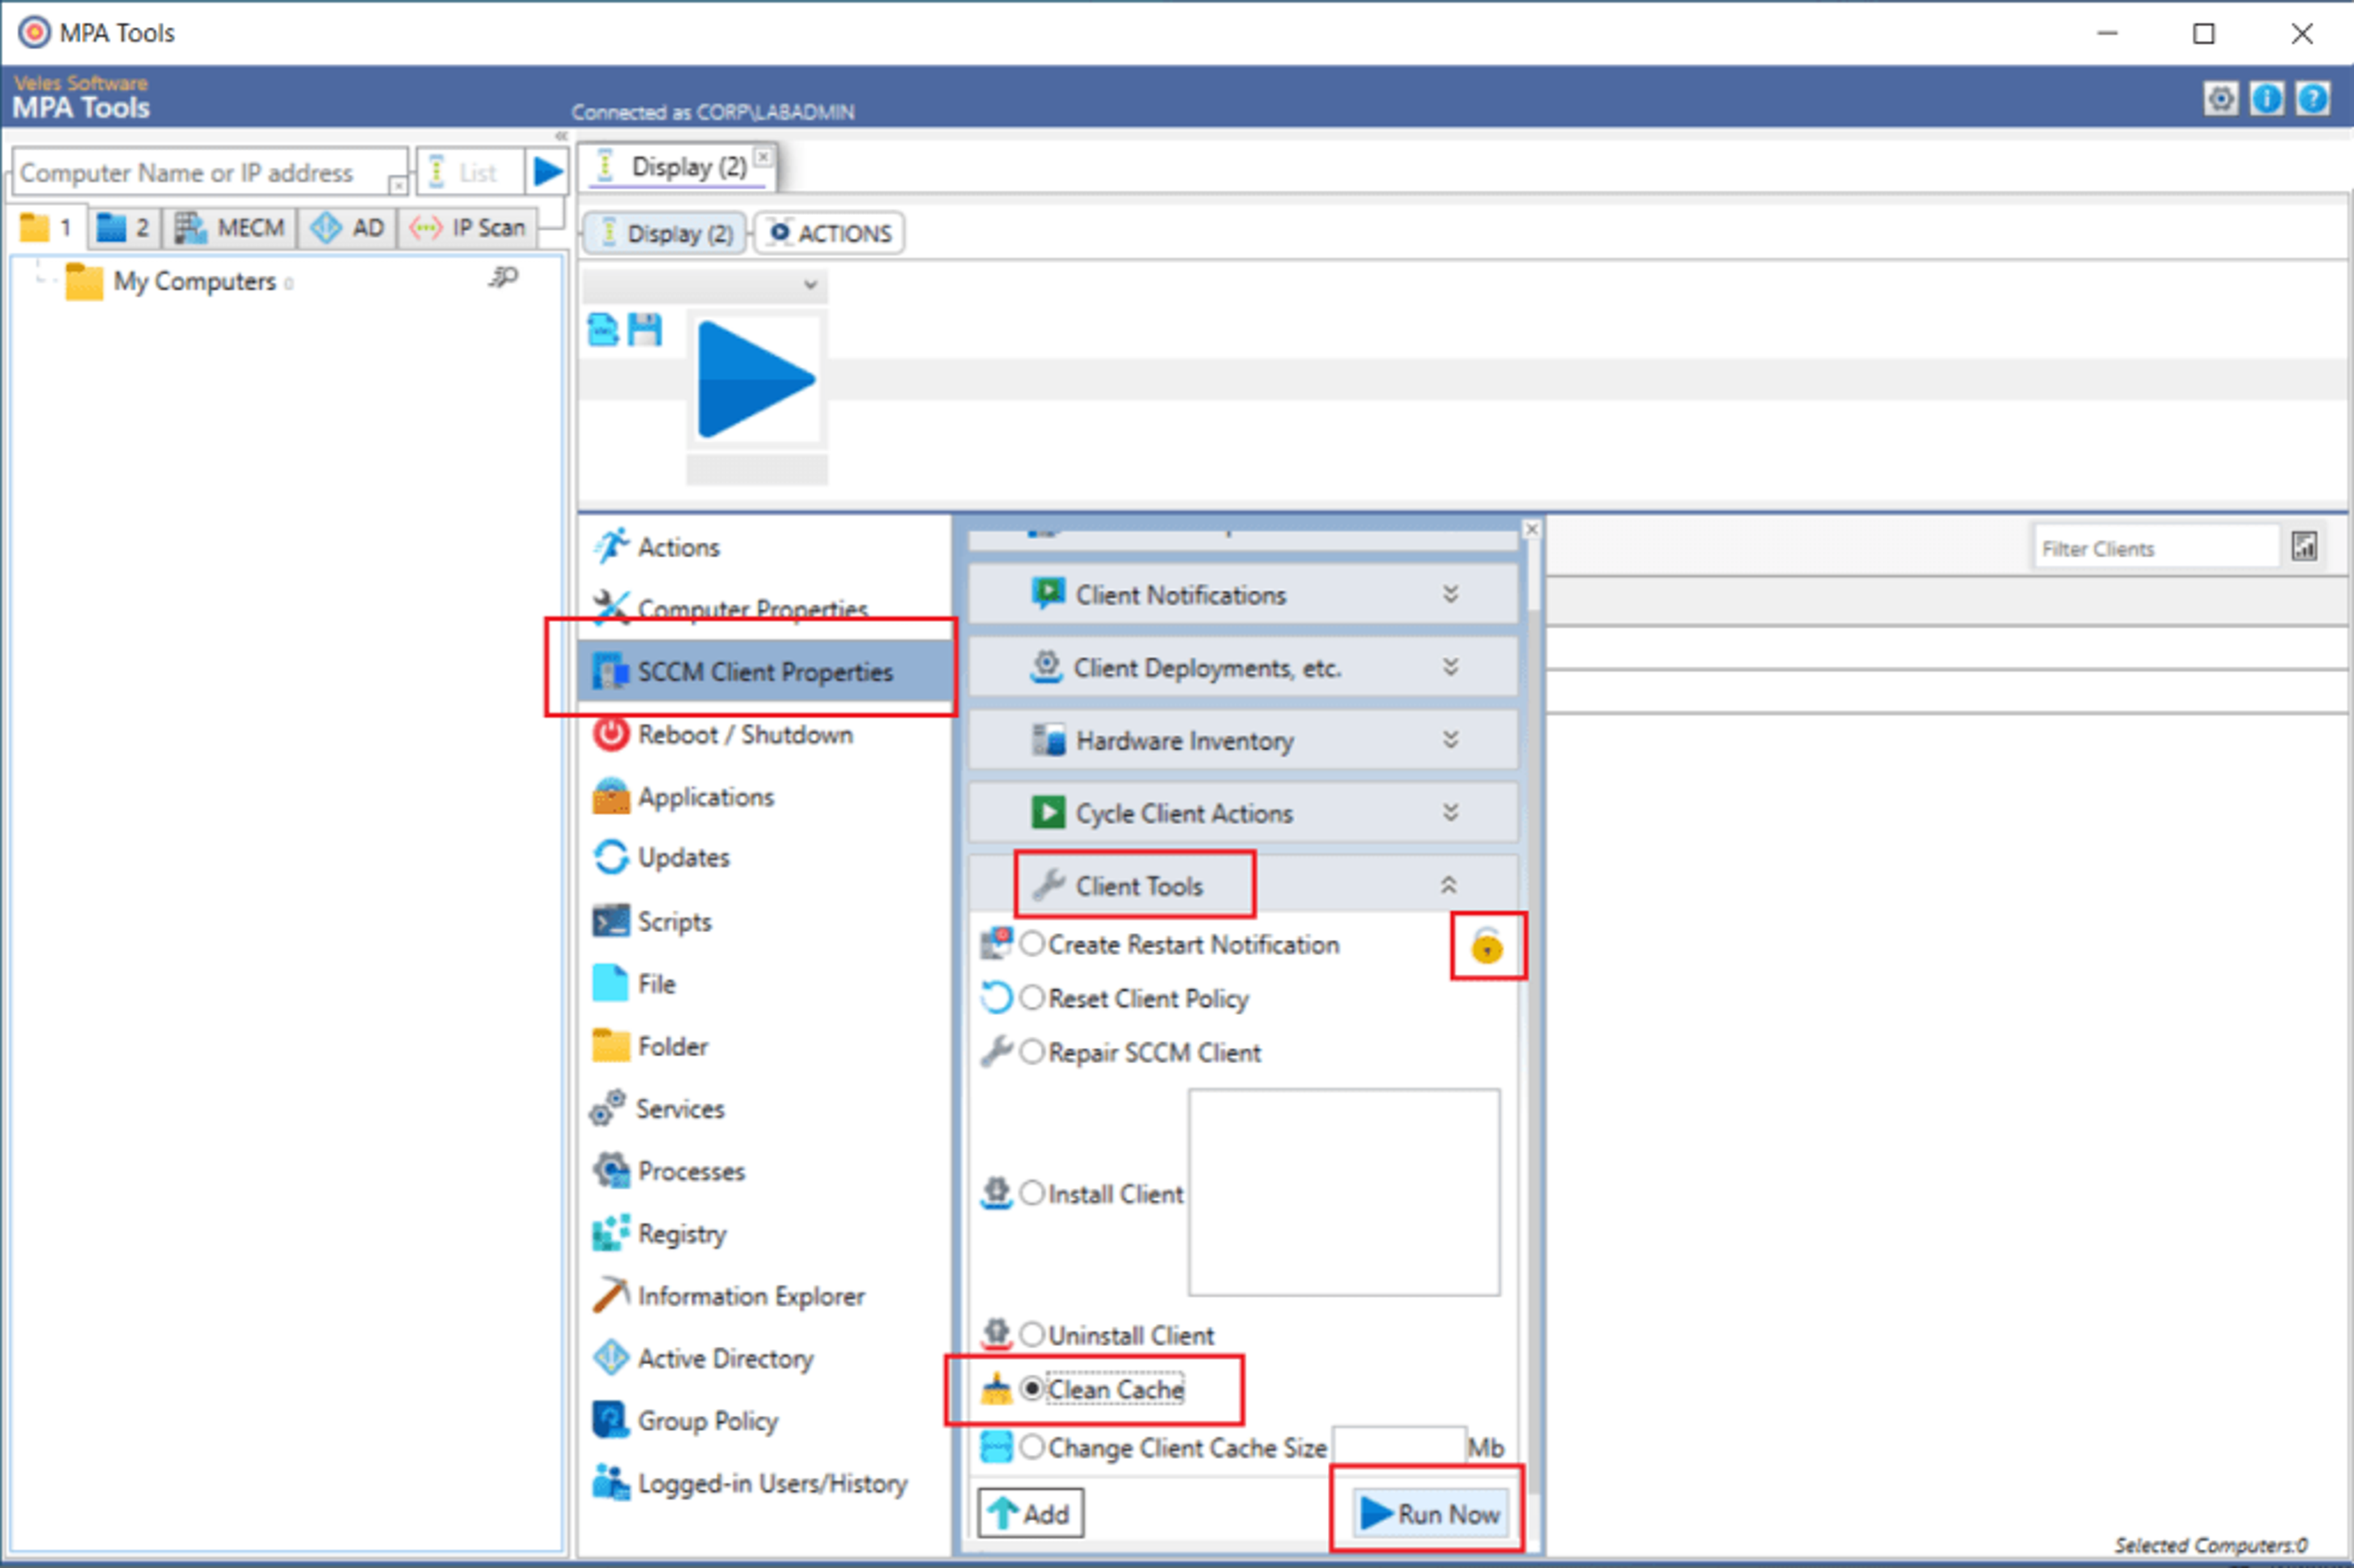Click the open file icon beside save

point(603,329)
